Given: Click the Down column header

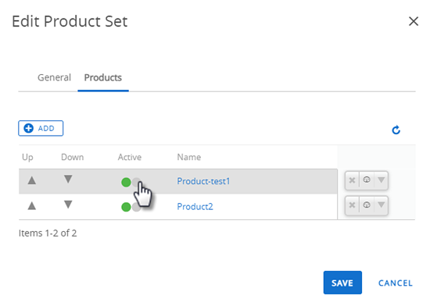Looking at the screenshot, I should tap(73, 157).
